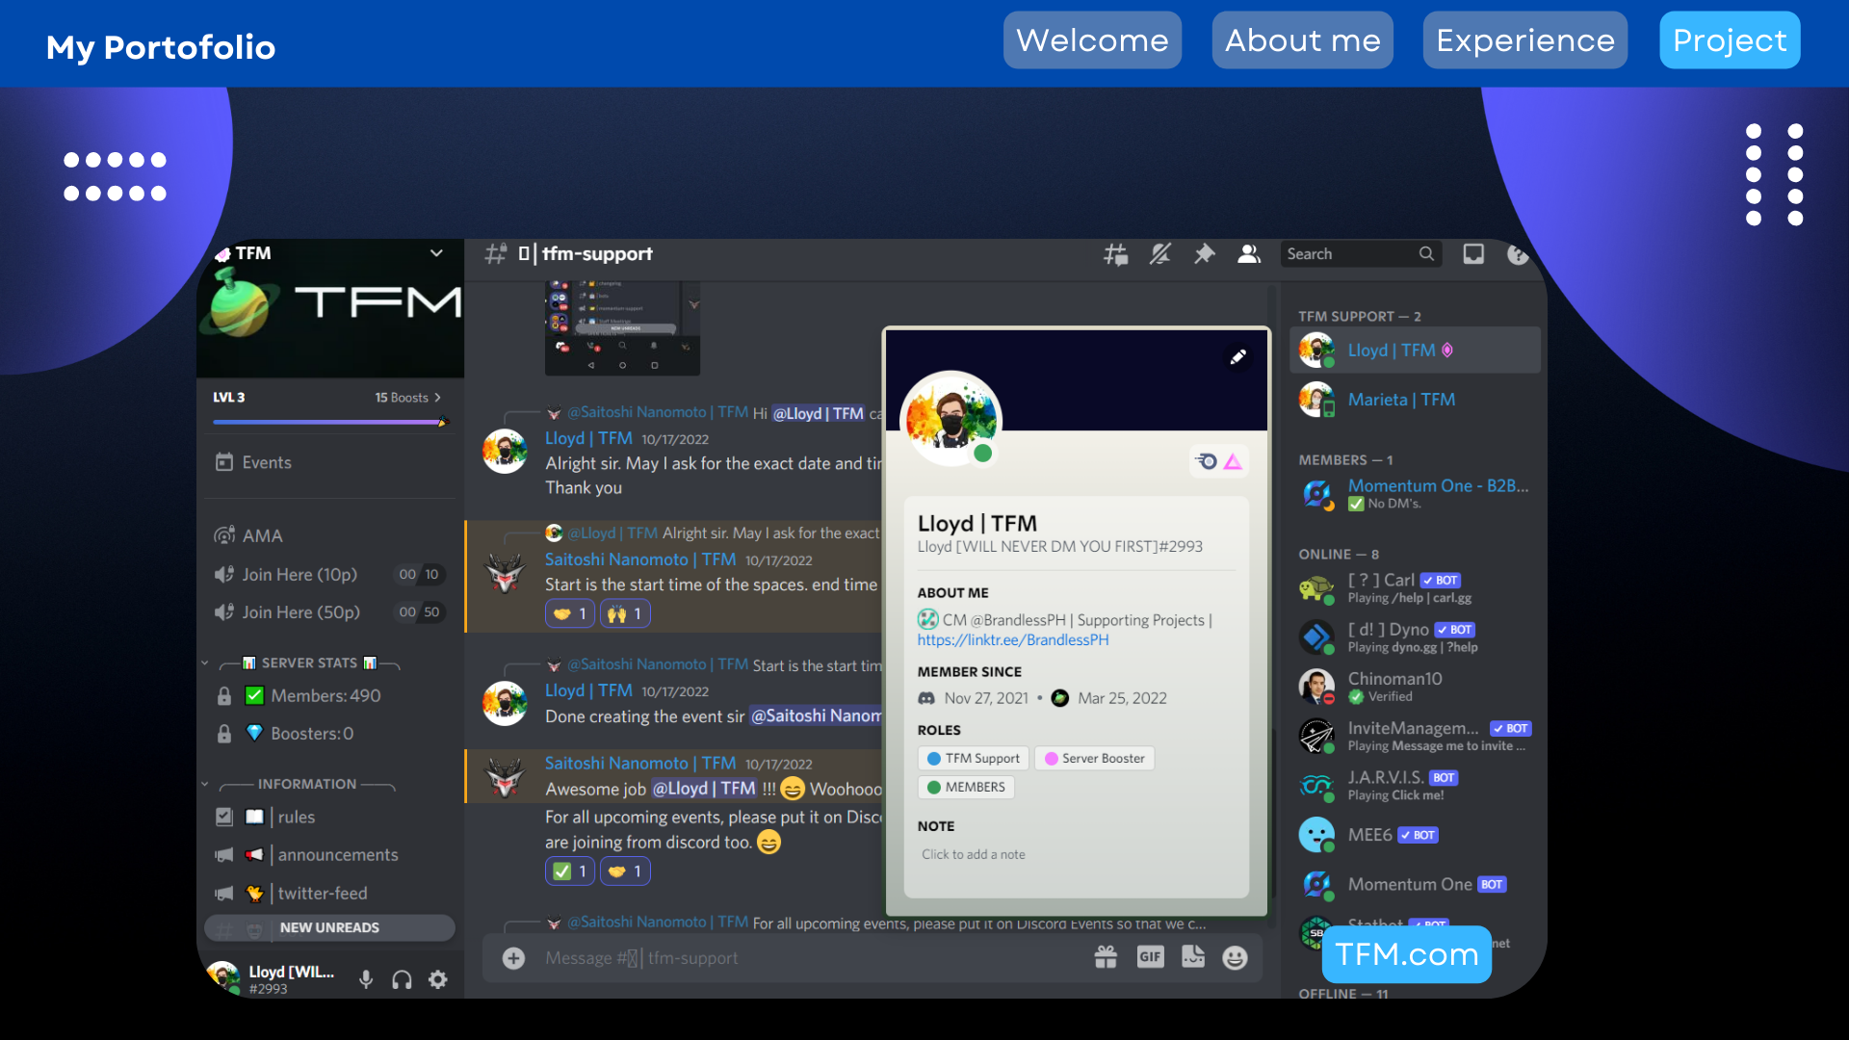Image resolution: width=1849 pixels, height=1040 pixels.
Task: Click the TFM.com button
Action: coord(1406,954)
